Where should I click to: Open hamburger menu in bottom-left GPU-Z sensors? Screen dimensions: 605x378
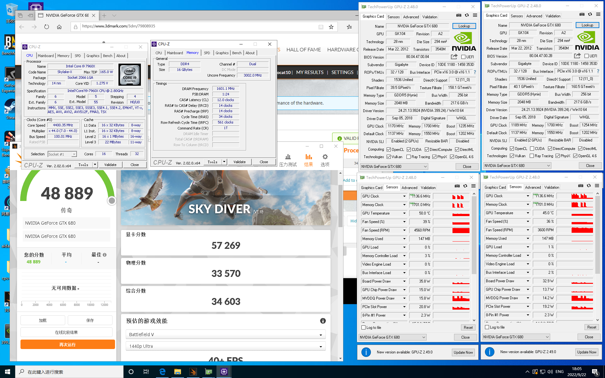(473, 186)
